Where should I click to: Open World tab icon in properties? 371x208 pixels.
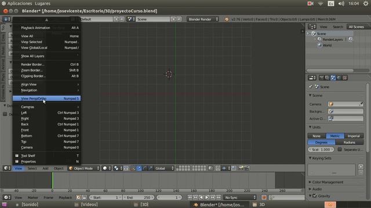(339, 78)
